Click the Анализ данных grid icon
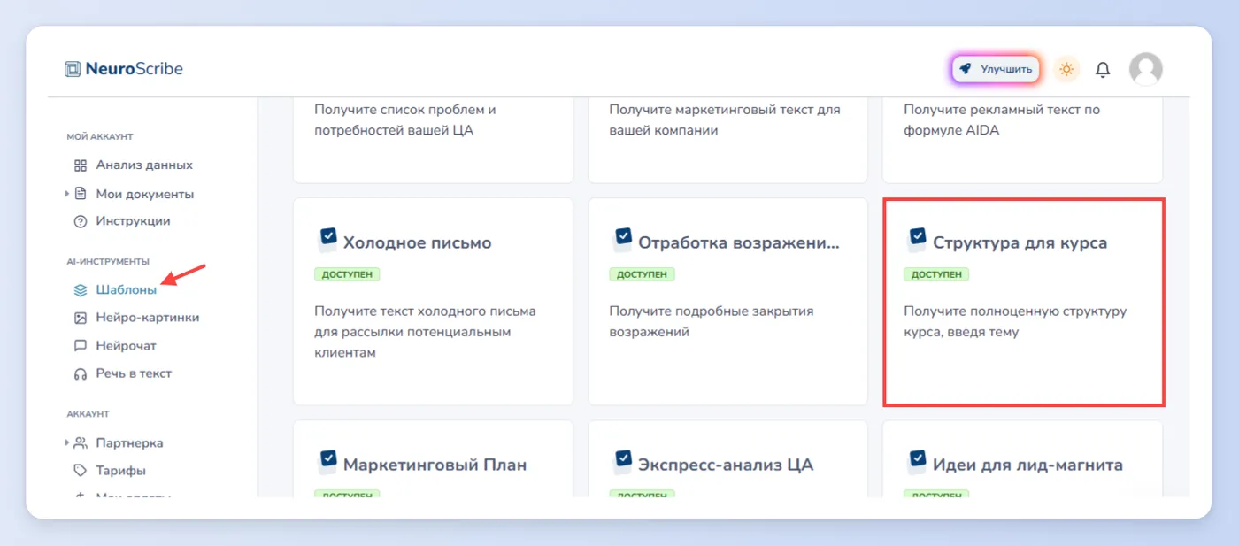Image resolution: width=1239 pixels, height=546 pixels. point(81,165)
